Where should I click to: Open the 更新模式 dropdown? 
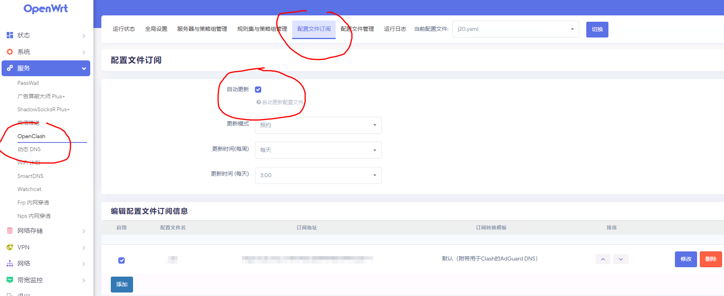coord(318,125)
